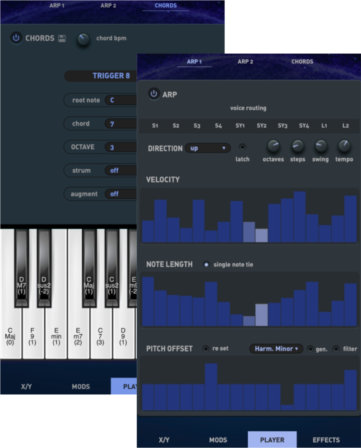
Task: Toggle voice routing SY4
Action: 304,126
